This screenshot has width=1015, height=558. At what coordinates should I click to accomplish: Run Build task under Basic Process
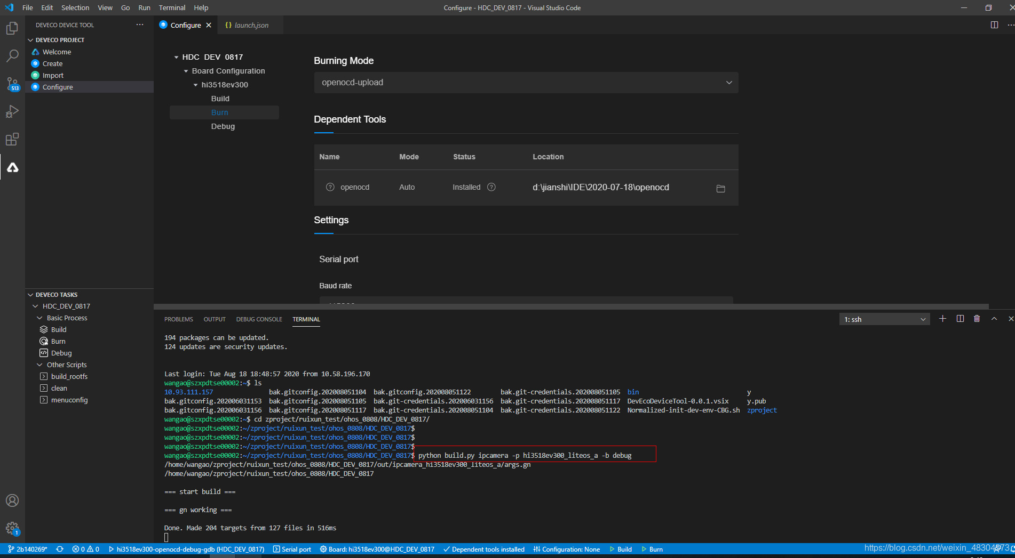59,330
